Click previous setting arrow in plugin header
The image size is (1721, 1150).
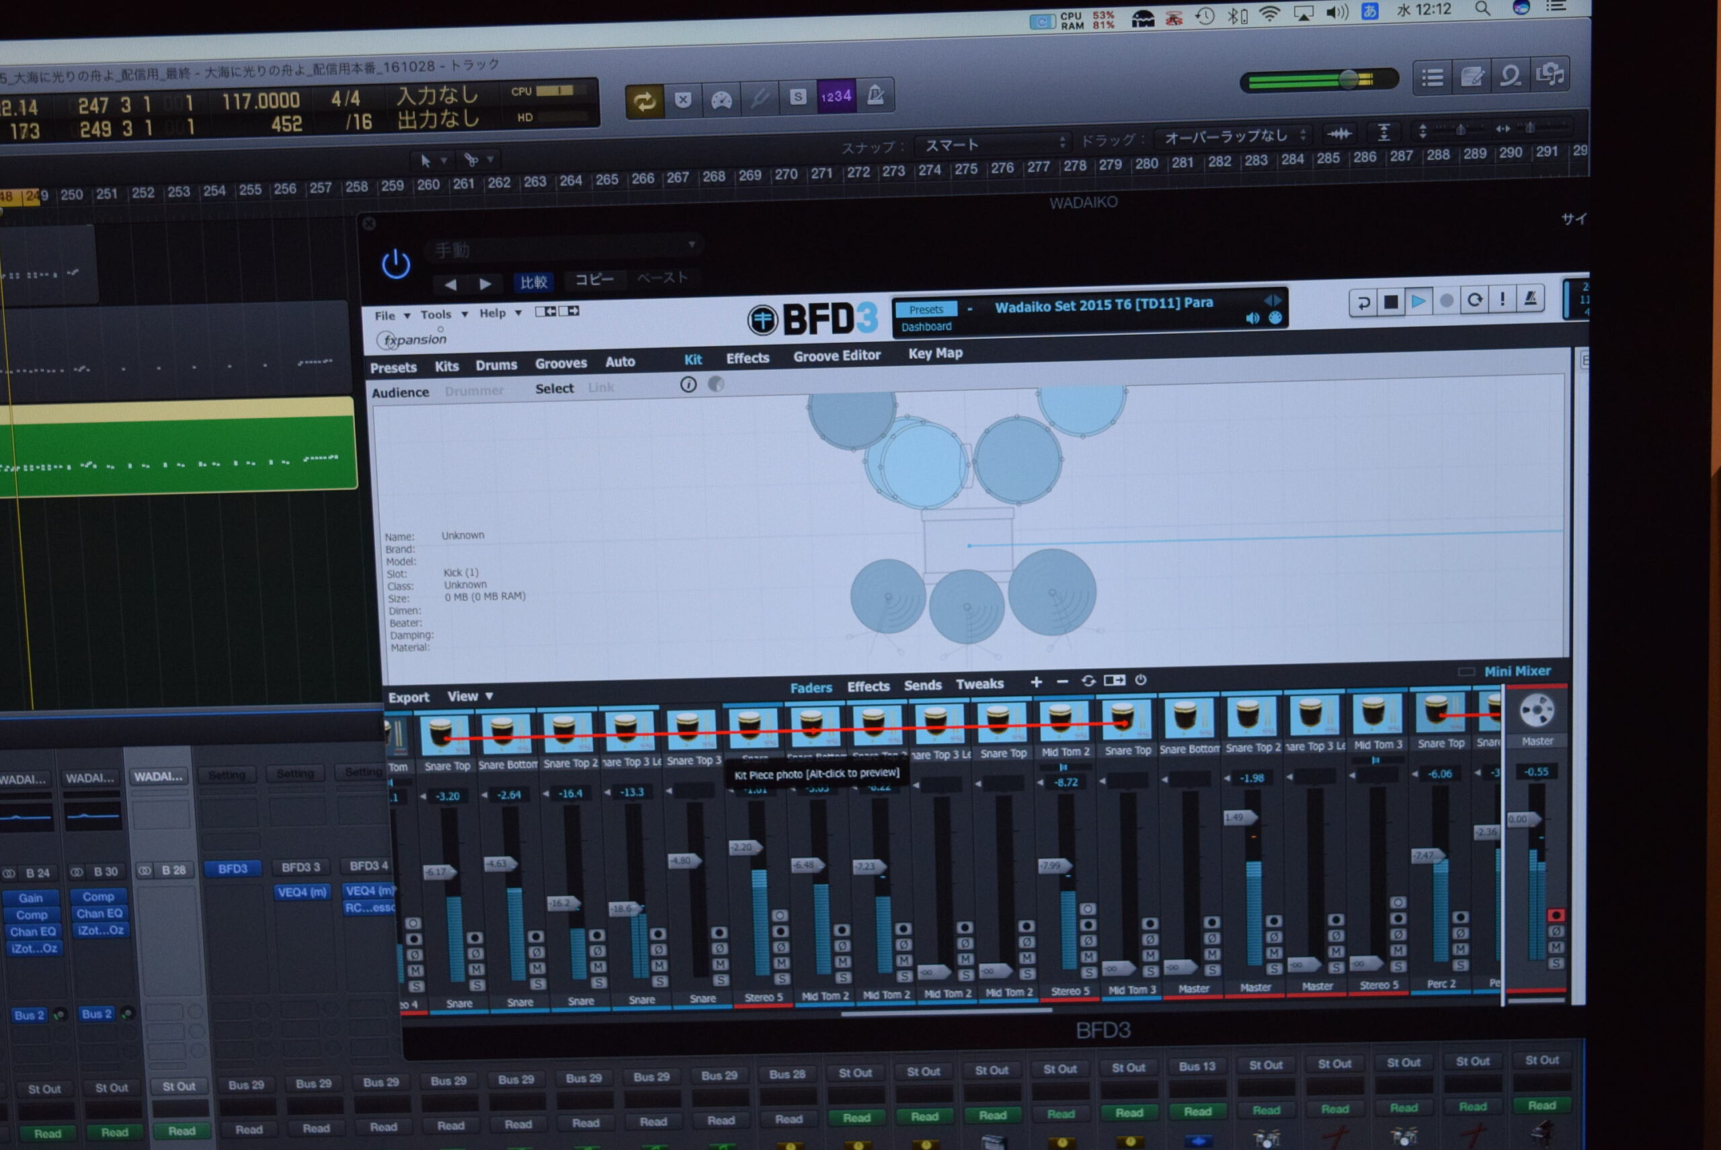pos(450,284)
